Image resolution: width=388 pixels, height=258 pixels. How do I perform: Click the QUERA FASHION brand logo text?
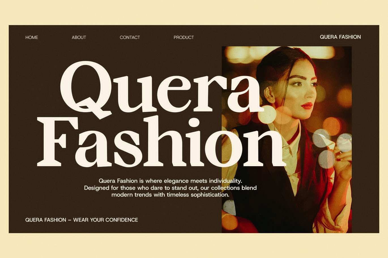tap(340, 37)
